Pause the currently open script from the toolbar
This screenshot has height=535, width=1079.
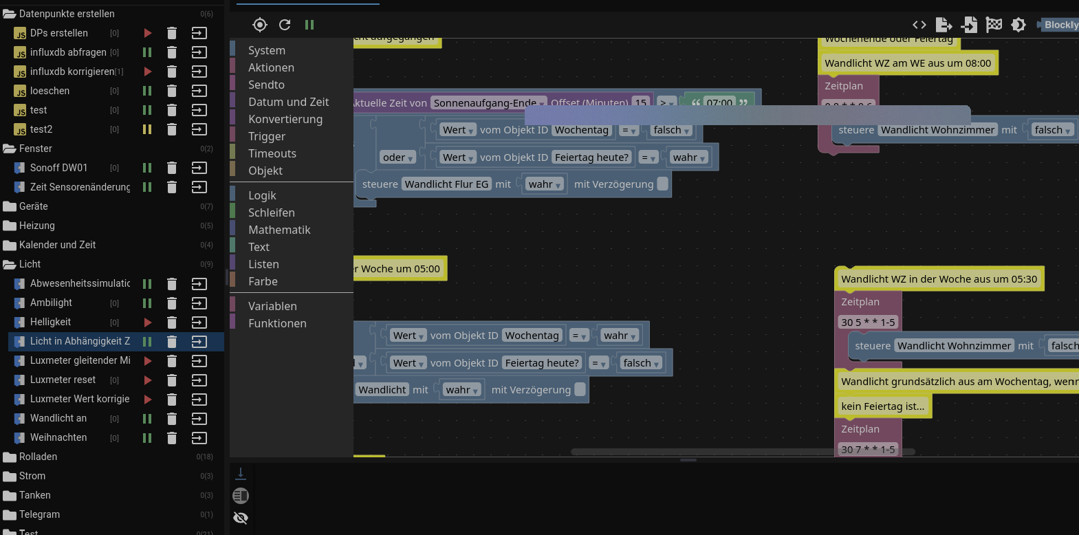[309, 25]
